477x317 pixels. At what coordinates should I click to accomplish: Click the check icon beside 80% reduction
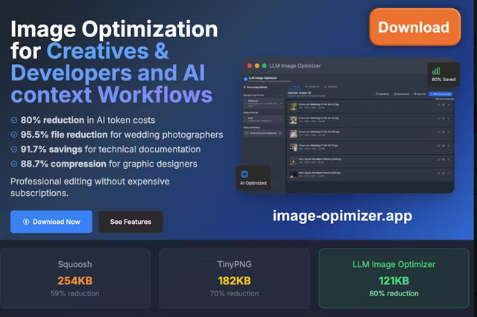(14, 120)
